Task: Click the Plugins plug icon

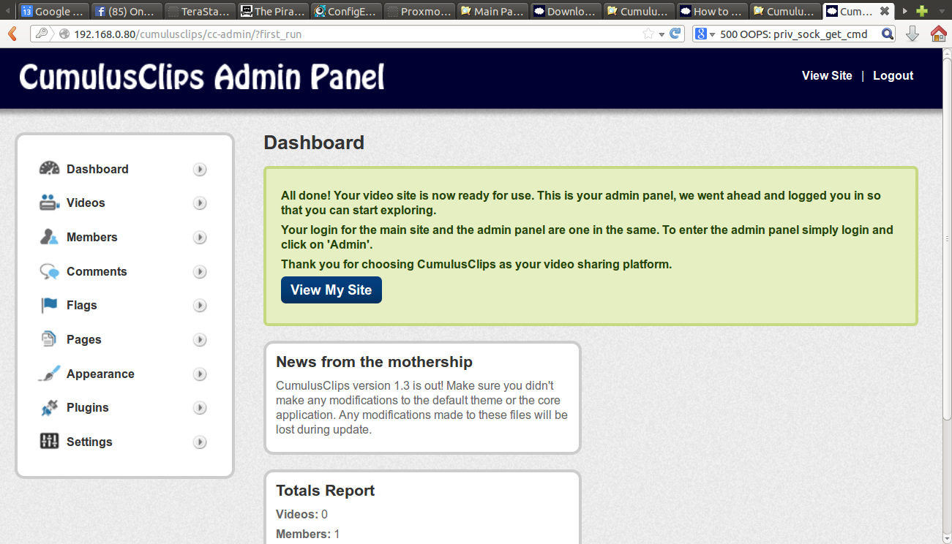Action: [x=49, y=408]
